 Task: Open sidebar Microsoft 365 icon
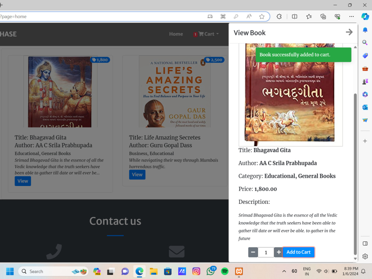click(365, 94)
